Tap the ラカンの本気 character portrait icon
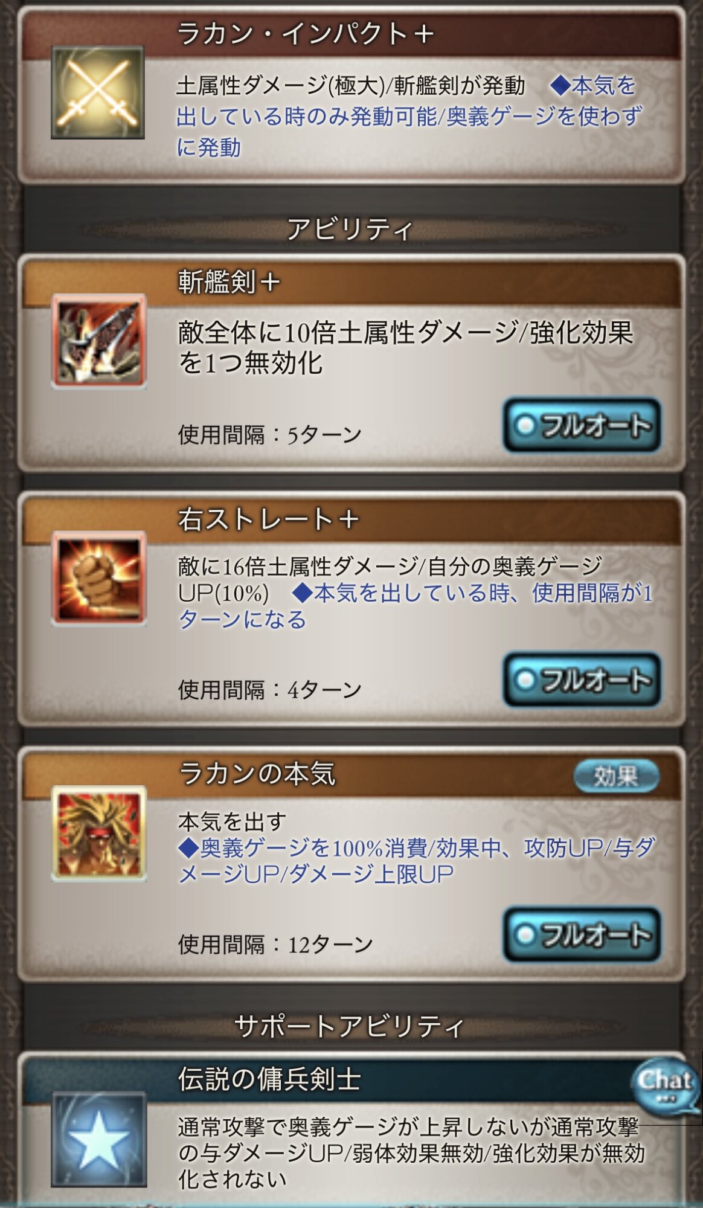This screenshot has width=703, height=1208. pos(99,834)
